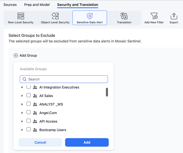Click the Export icon
183x153 pixels.
[174, 16]
